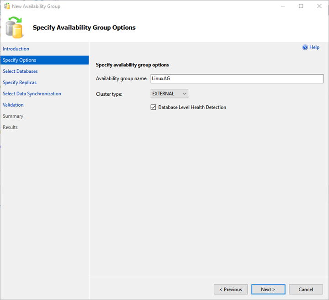
Task: Cancel the New Availability Group wizard
Action: tap(306, 289)
